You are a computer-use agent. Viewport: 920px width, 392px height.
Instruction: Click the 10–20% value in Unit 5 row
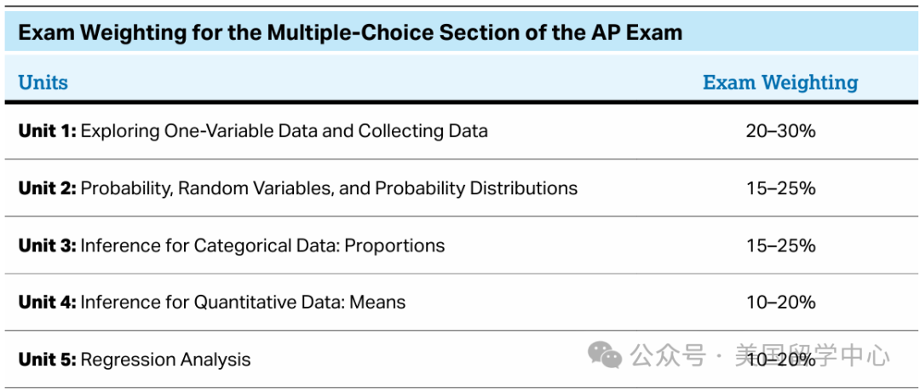(780, 359)
